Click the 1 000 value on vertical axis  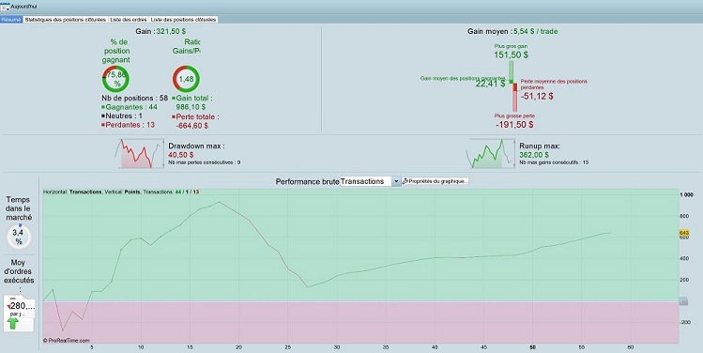point(687,195)
